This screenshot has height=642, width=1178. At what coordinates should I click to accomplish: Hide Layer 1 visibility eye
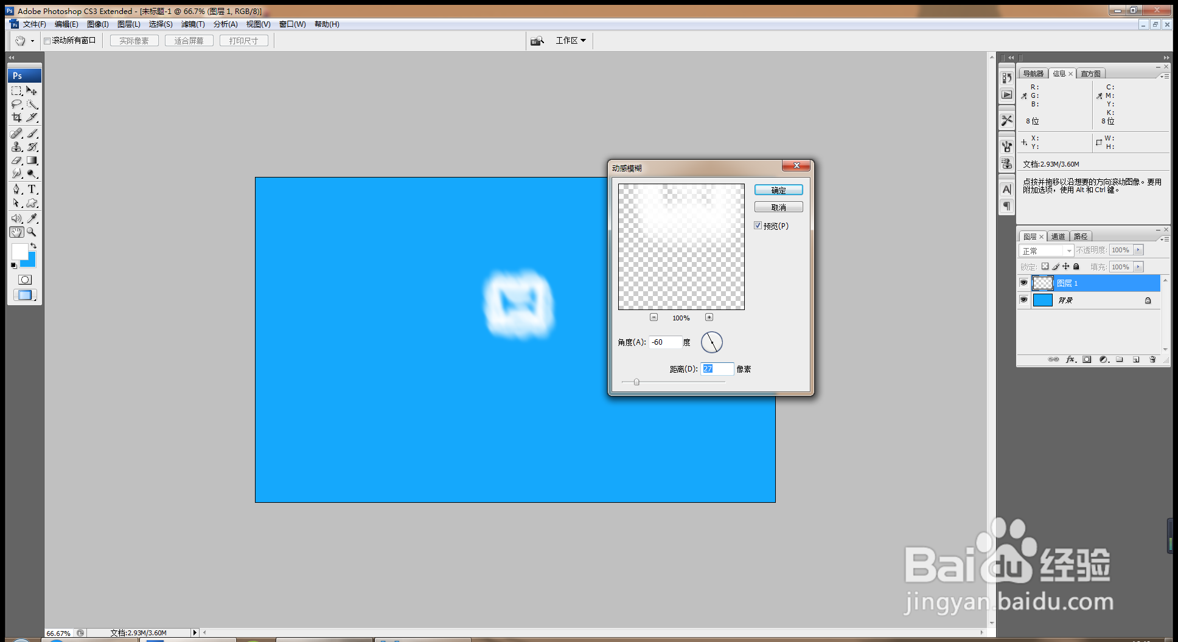pyautogui.click(x=1023, y=283)
